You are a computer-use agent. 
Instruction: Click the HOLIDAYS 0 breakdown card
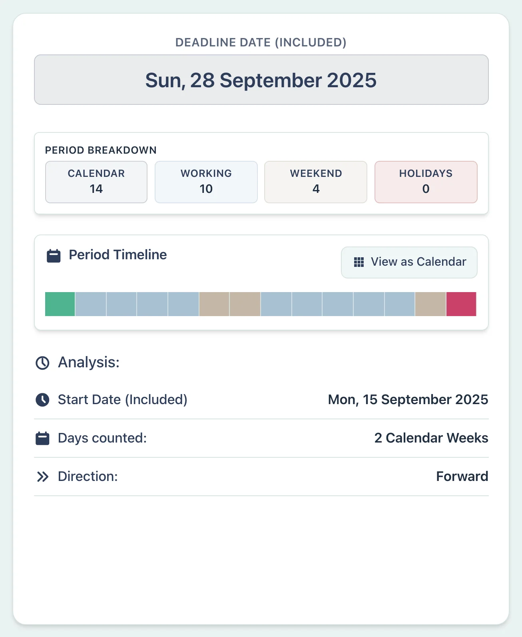425,182
